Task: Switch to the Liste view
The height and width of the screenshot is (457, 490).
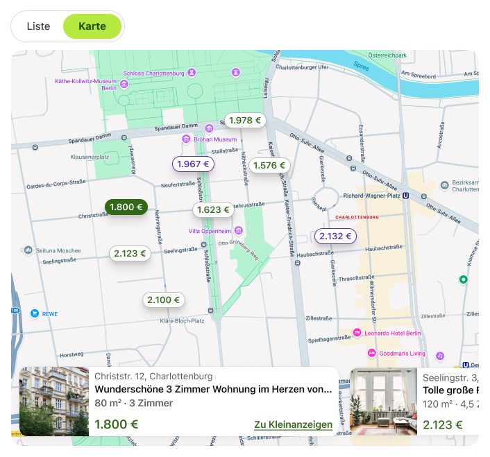Action: click(38, 26)
